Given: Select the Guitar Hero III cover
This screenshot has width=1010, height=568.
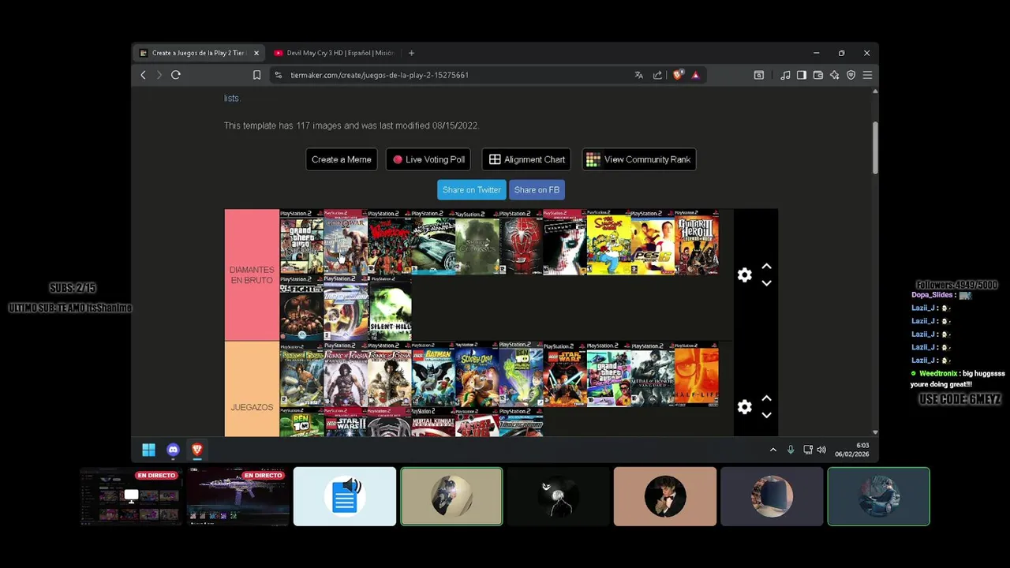Looking at the screenshot, I should [x=697, y=242].
